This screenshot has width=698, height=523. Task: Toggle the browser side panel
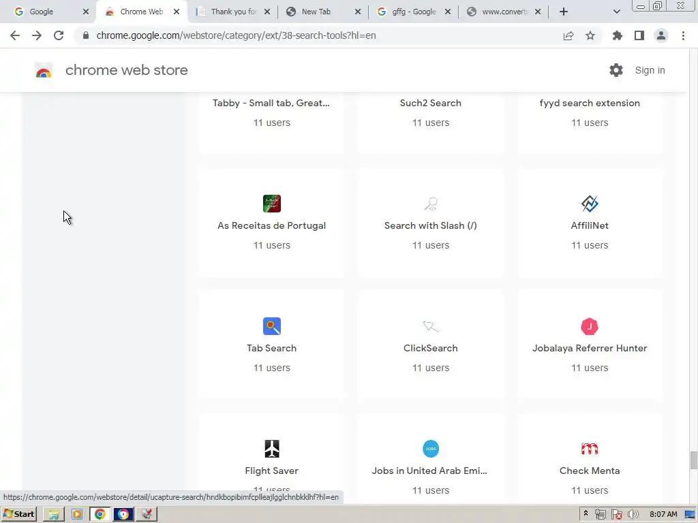click(x=639, y=35)
